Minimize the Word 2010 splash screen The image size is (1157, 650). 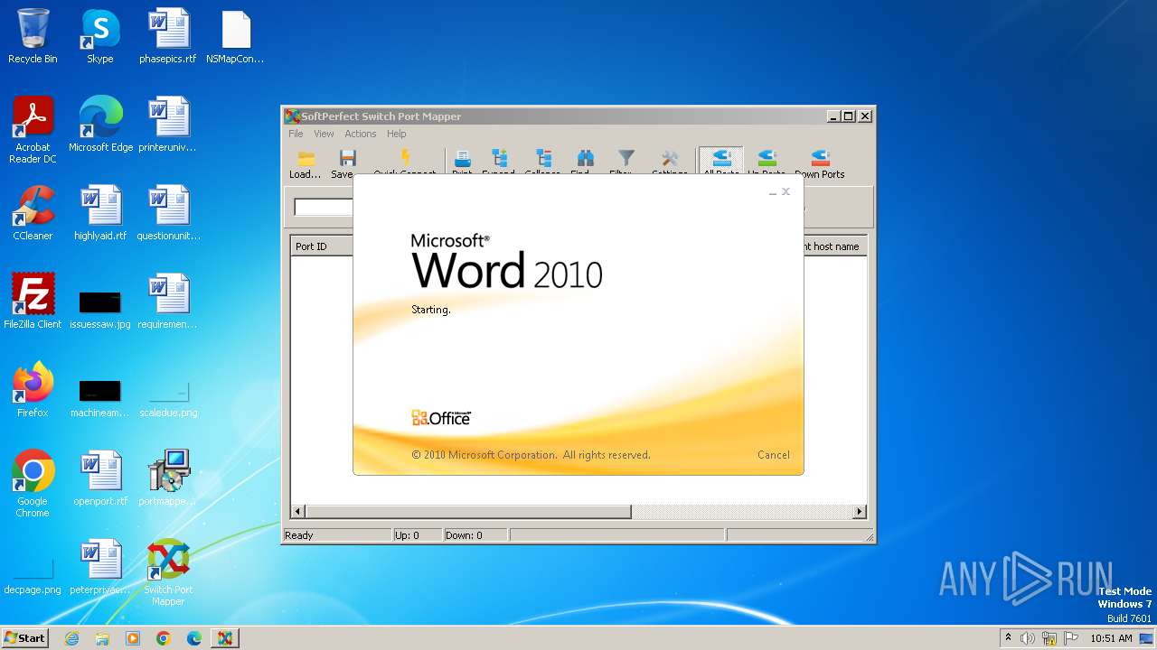773,191
